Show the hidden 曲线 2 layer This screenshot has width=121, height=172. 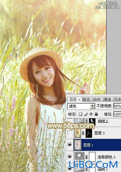tap(70, 121)
